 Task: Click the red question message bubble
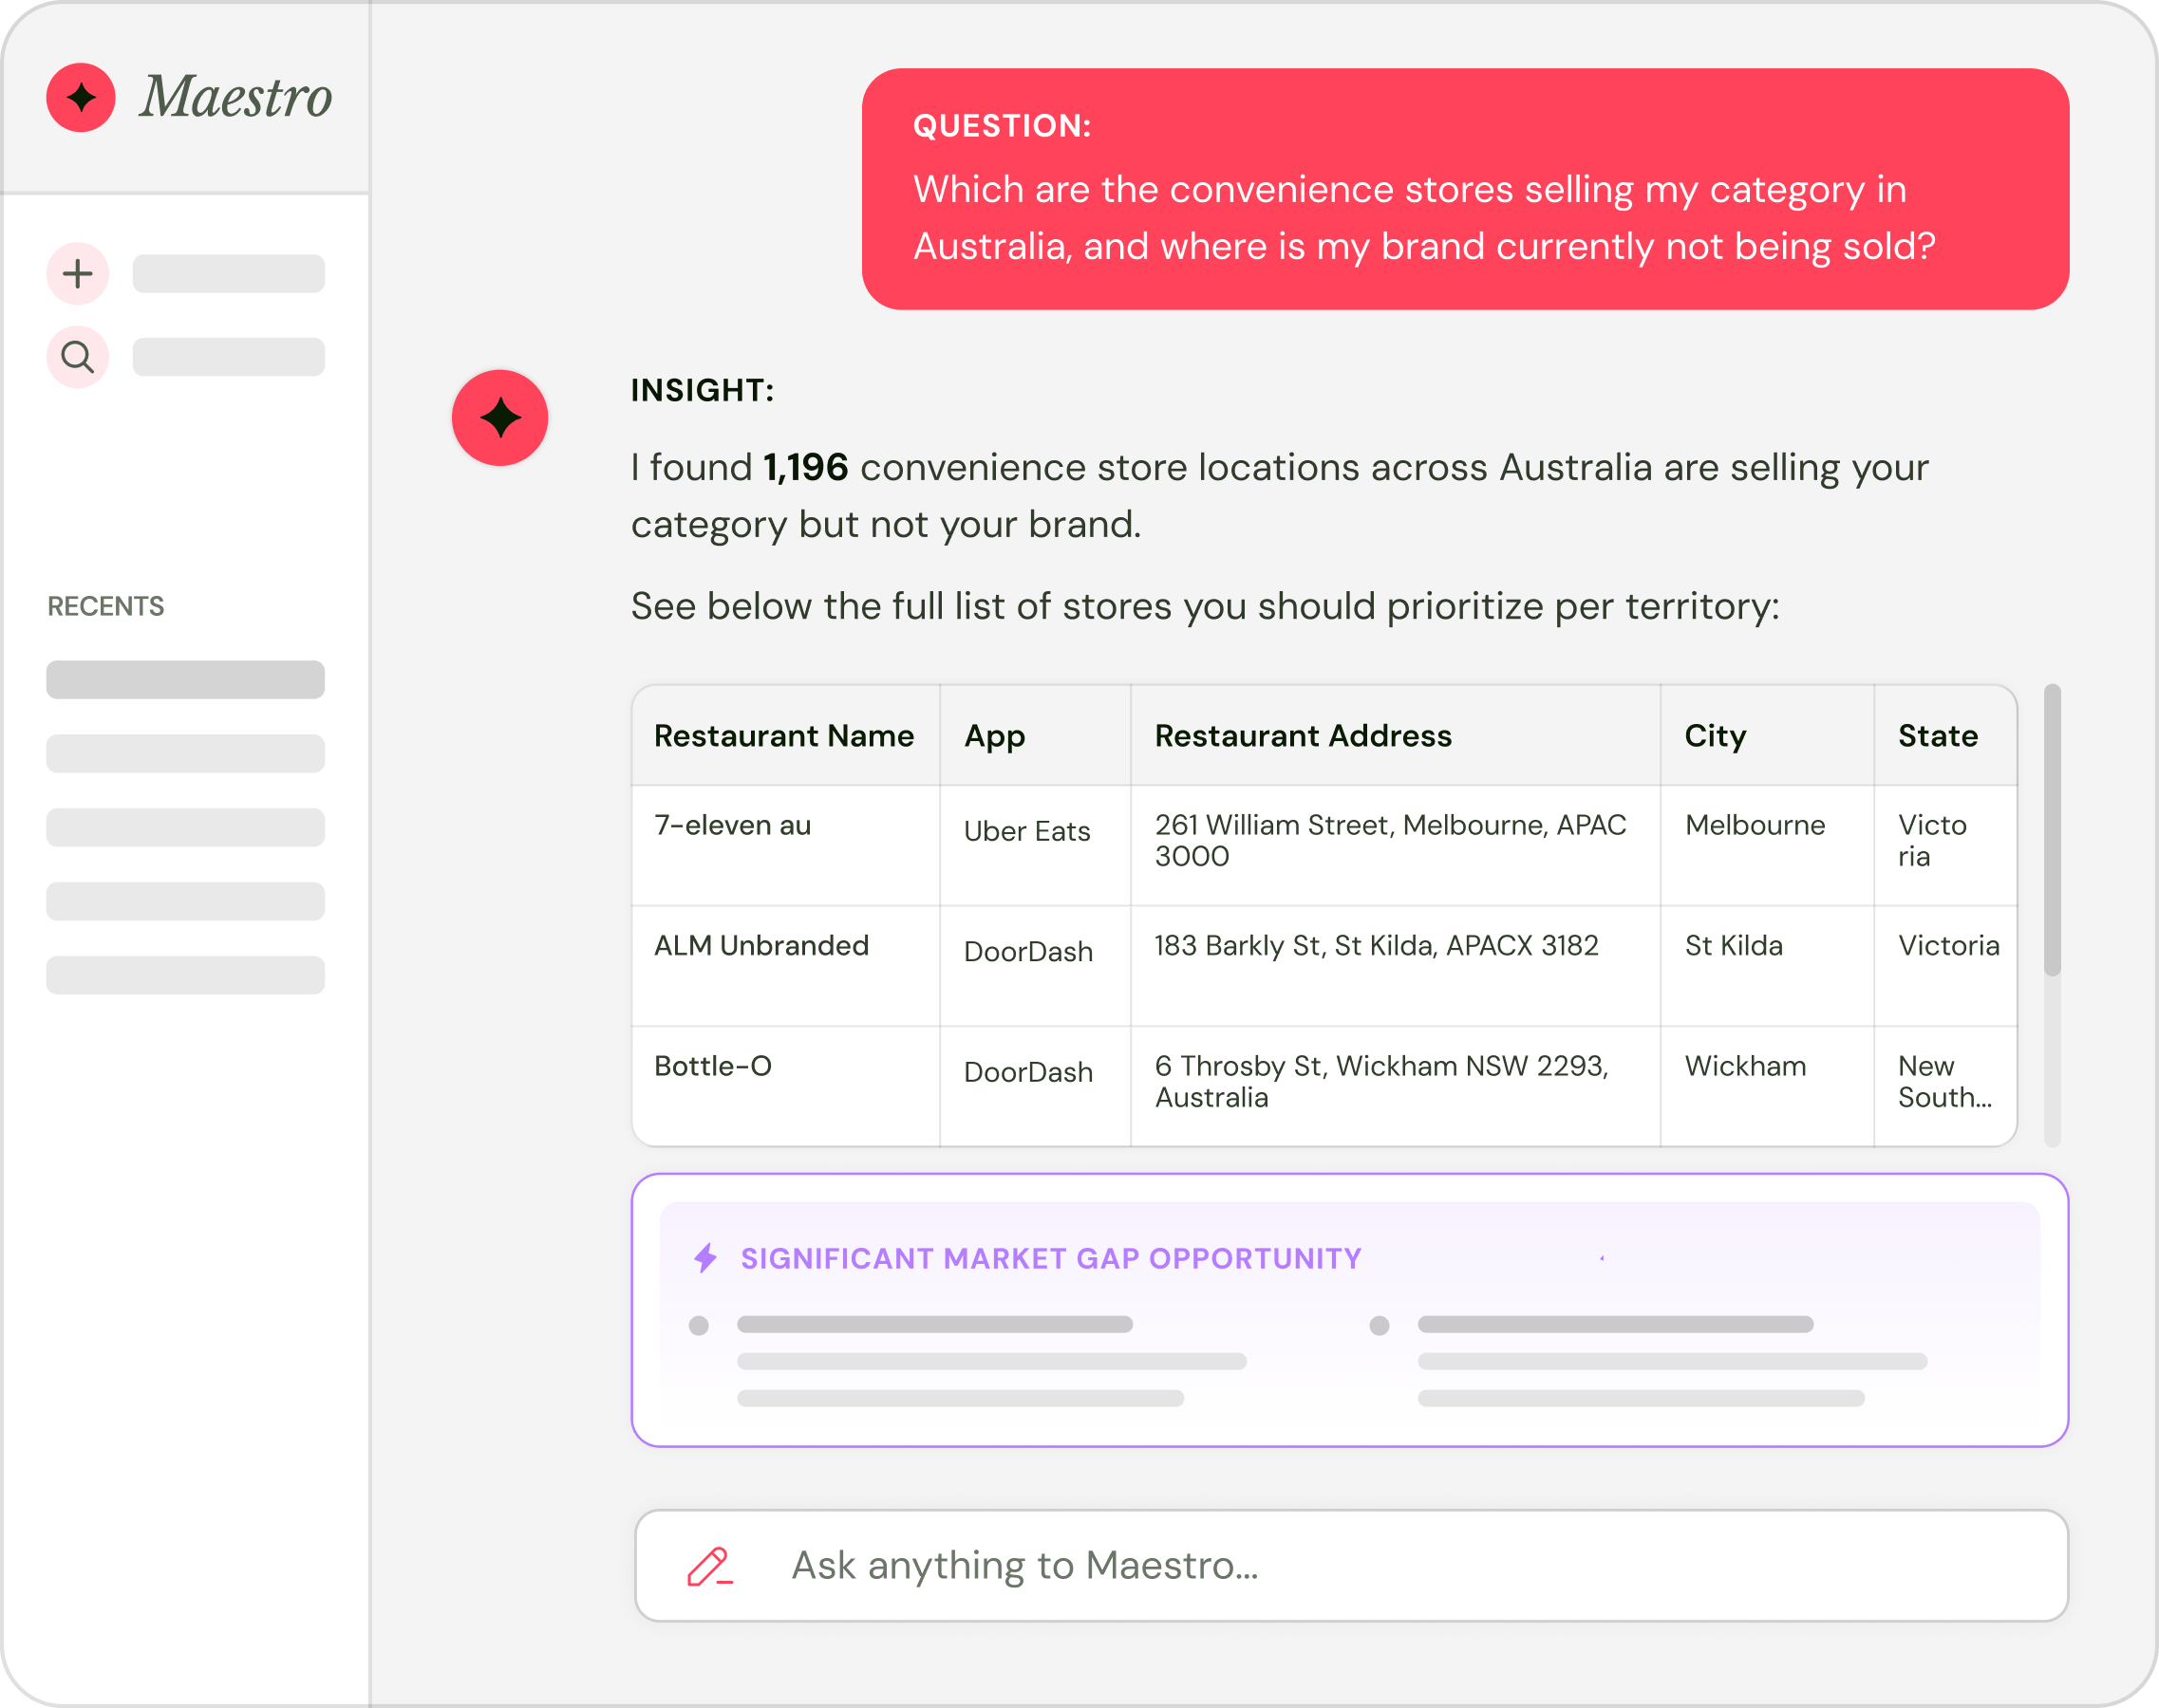coord(1466,189)
